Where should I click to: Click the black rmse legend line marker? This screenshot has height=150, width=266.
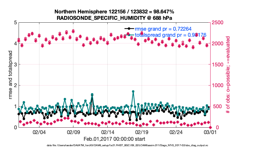coord(128,29)
